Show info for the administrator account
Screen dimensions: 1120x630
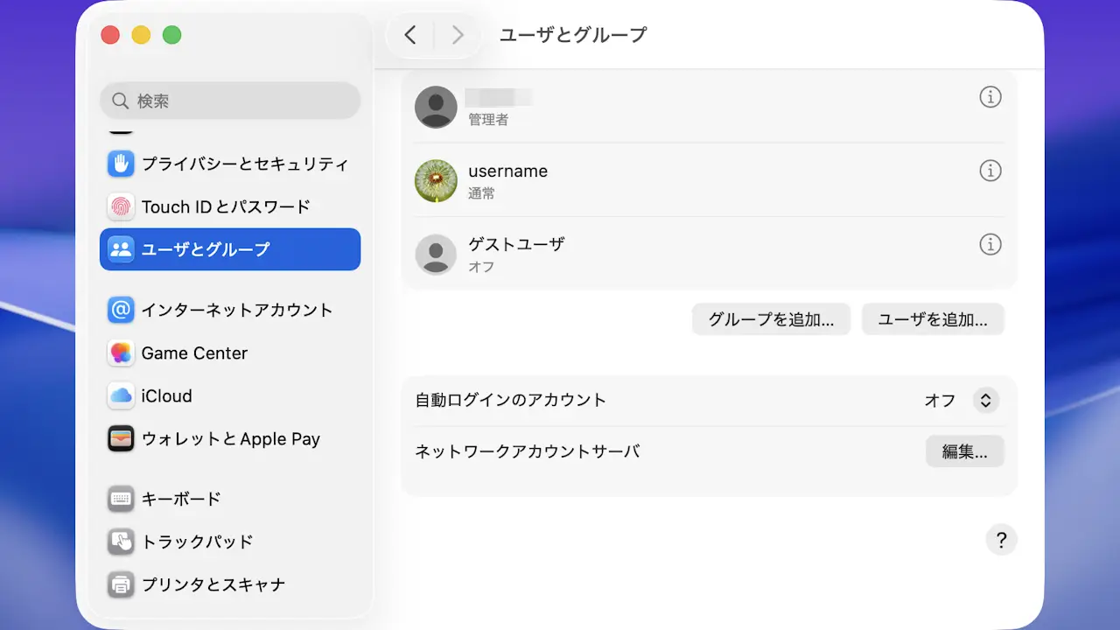coord(990,97)
